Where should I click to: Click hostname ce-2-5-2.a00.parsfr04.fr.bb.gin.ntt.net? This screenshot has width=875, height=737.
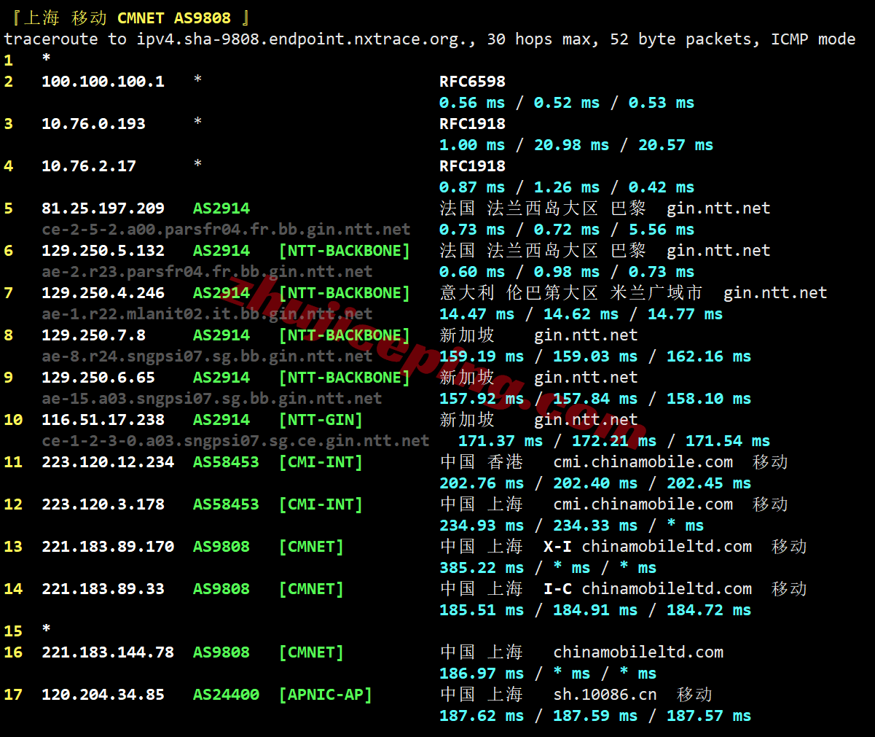pos(226,230)
